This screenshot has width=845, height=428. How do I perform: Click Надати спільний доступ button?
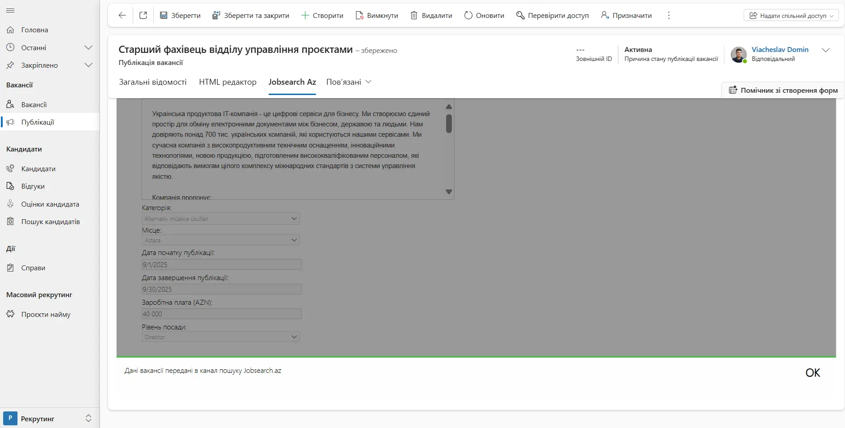pos(790,15)
